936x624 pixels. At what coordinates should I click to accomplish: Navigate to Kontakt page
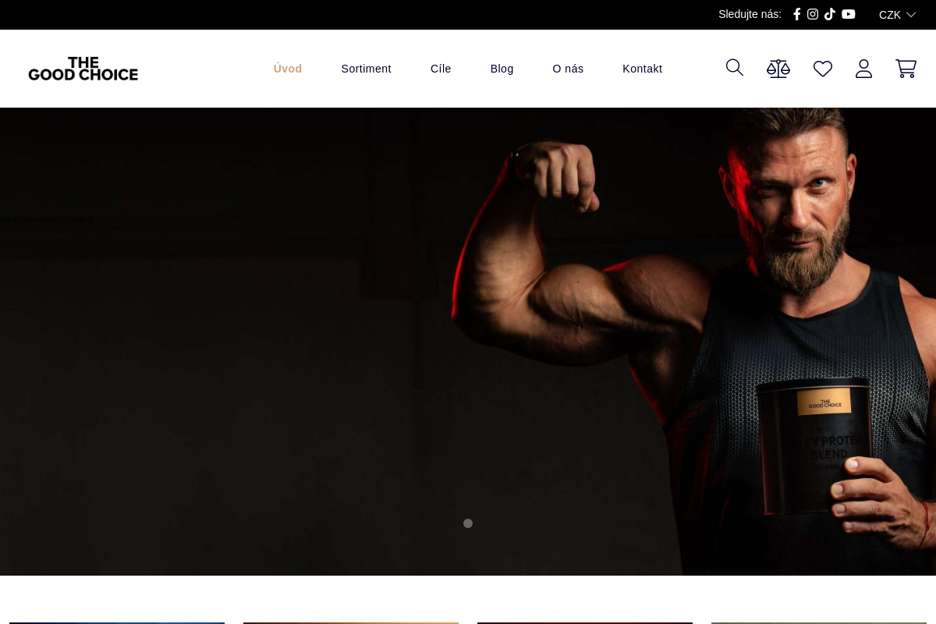642,69
